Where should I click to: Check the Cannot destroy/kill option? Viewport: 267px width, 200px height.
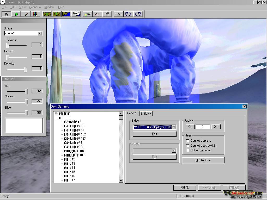point(187,146)
